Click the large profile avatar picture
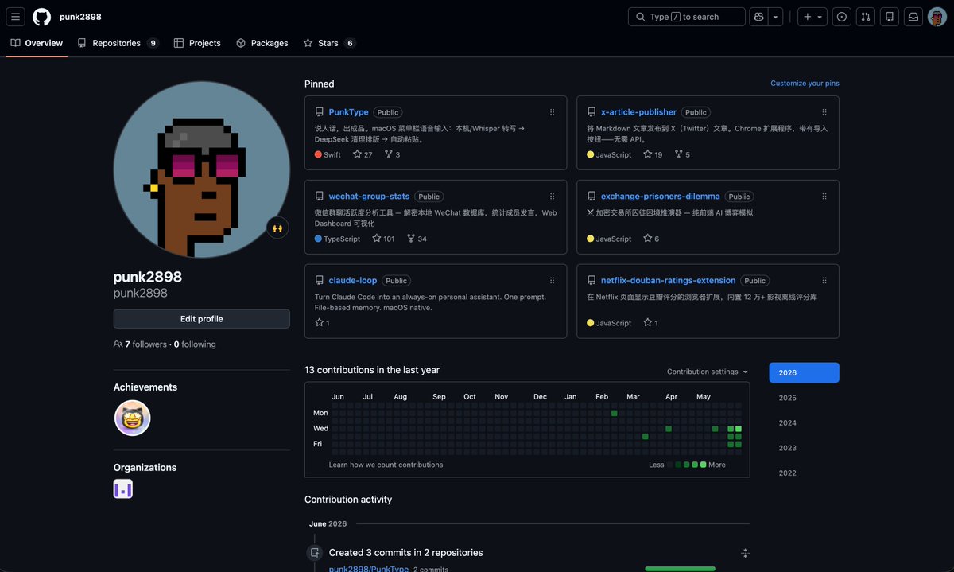The height and width of the screenshot is (572, 954). [x=202, y=169]
